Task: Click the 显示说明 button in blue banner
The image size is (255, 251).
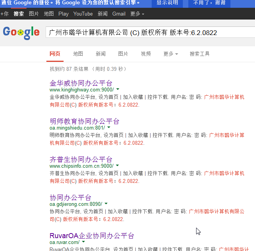Action: pyautogui.click(x=167, y=3)
